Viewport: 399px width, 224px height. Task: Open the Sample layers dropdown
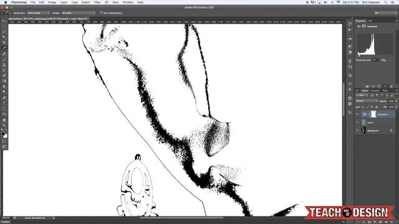79,13
